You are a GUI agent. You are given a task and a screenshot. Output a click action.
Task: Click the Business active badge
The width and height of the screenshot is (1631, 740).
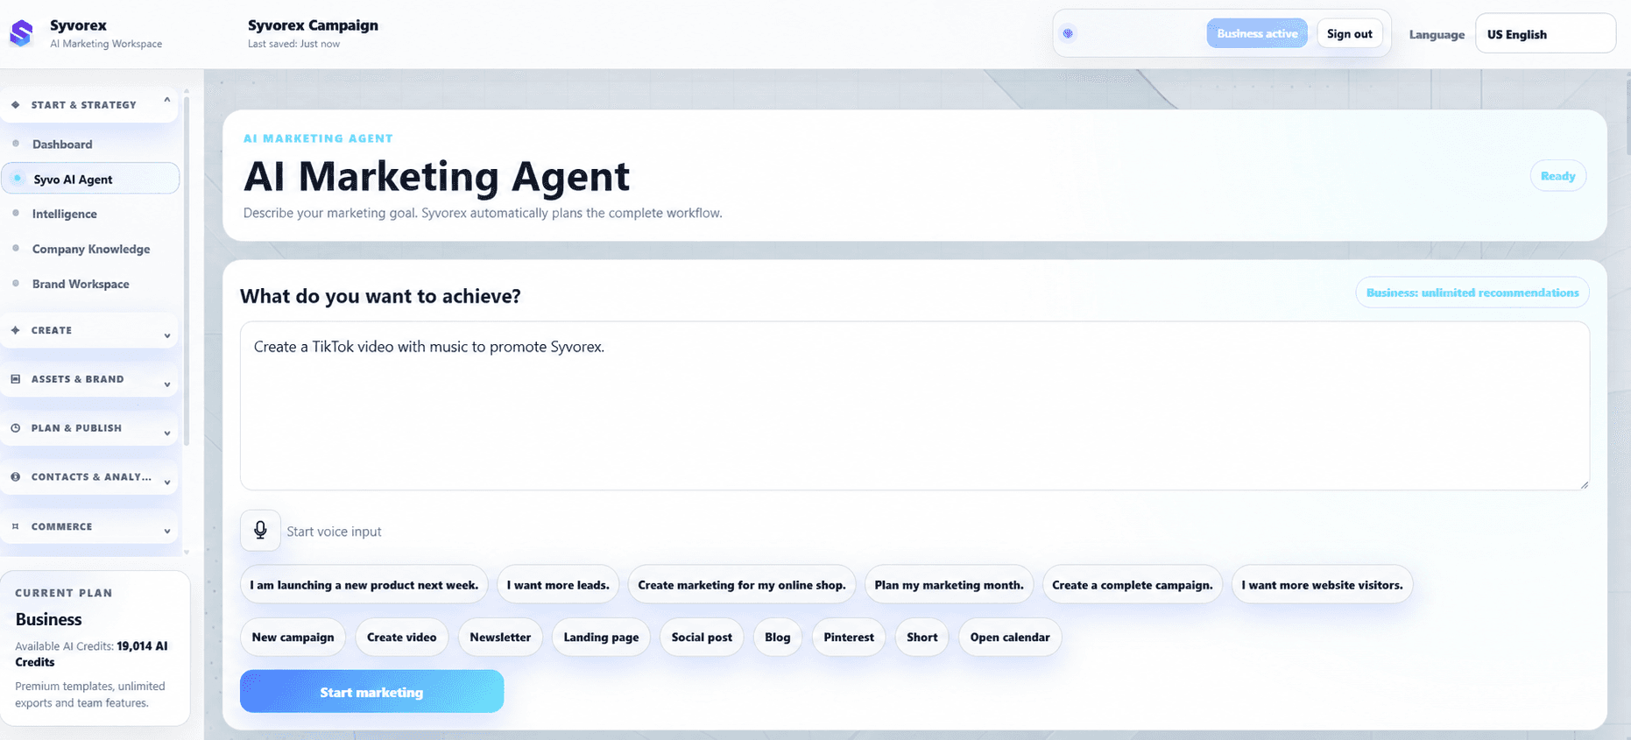tap(1257, 33)
